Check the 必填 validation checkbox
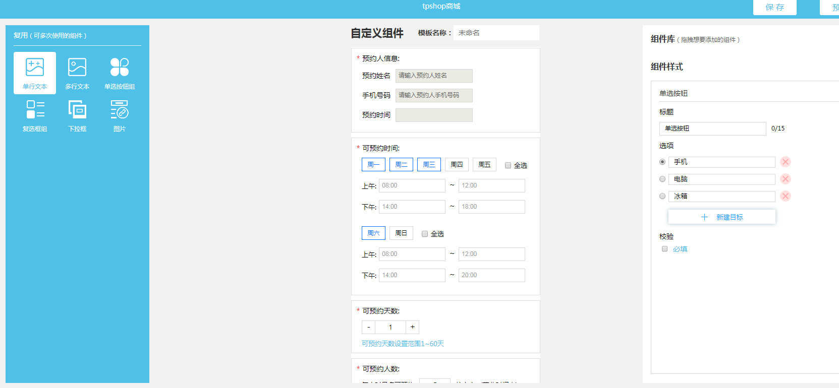 [664, 249]
